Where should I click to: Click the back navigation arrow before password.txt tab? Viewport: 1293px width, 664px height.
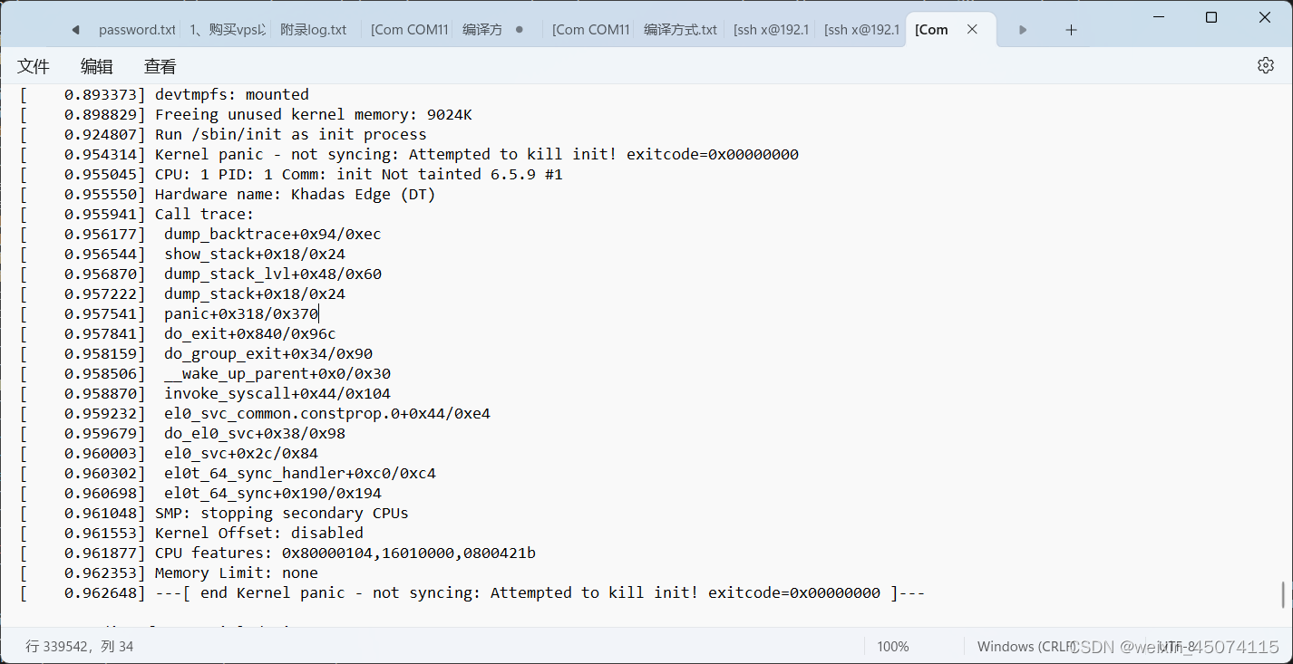75,29
